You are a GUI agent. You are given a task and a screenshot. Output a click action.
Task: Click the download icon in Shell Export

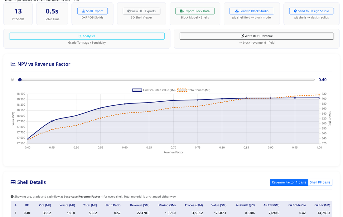(x=84, y=11)
